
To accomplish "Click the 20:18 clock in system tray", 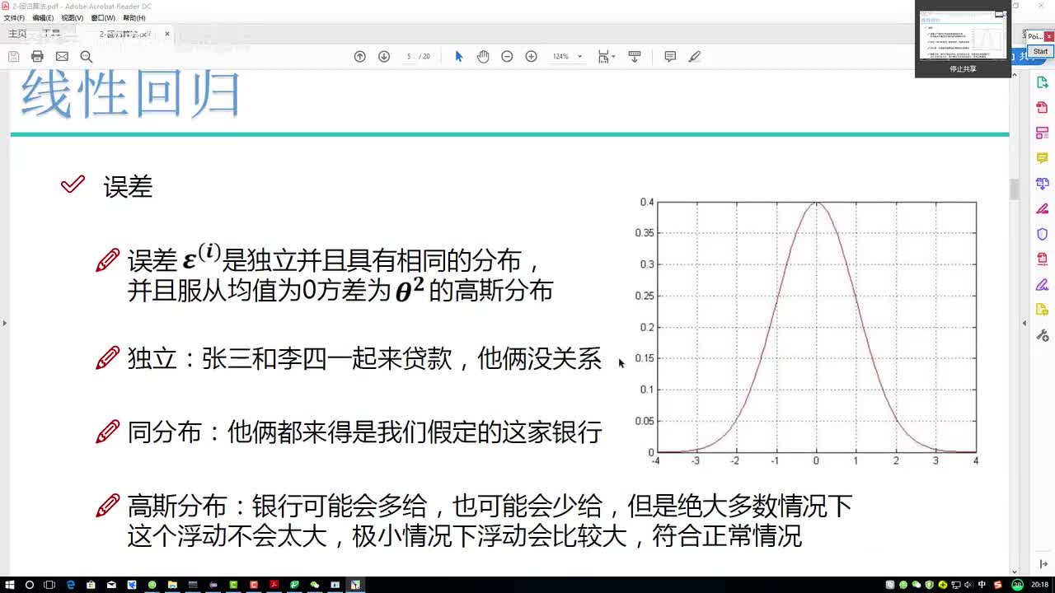I will [x=1038, y=585].
